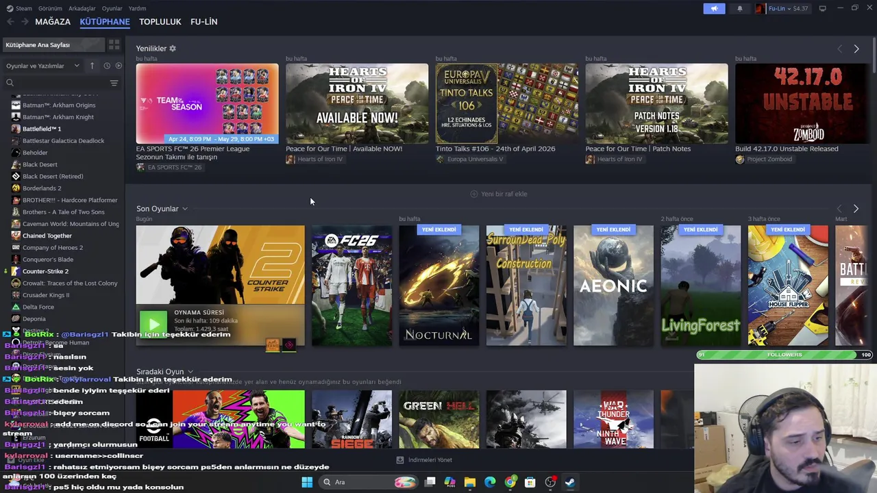Launch Microsoft 365 from taskbar
Viewport: 877px width, 493px height.
coord(449,482)
